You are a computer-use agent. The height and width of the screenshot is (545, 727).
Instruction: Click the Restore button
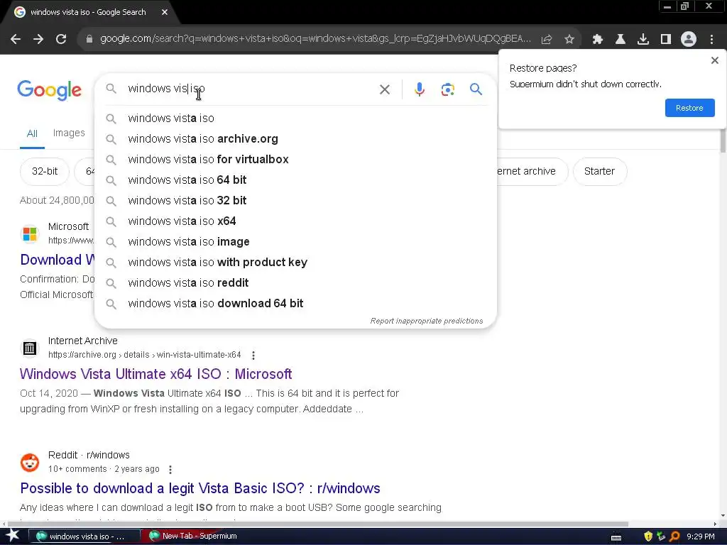click(x=689, y=108)
